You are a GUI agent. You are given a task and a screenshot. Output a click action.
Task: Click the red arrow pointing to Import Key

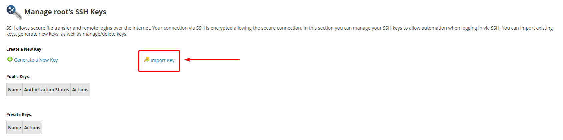212,60
